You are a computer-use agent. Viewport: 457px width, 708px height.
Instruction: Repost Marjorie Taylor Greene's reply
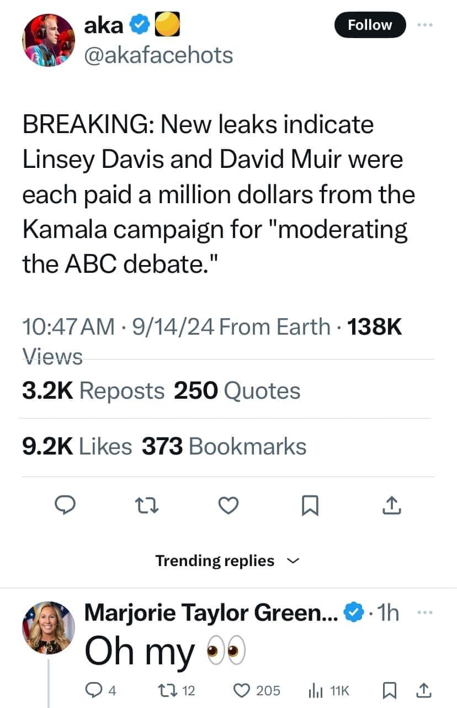(166, 690)
